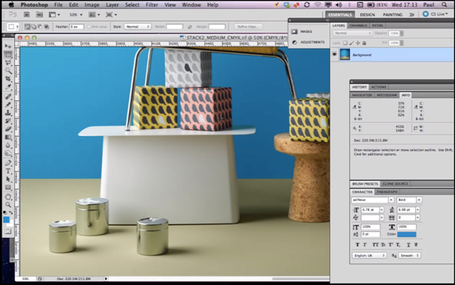Open the Arrange Documents dropdown
This screenshot has width=455, height=285.
tap(94, 15)
